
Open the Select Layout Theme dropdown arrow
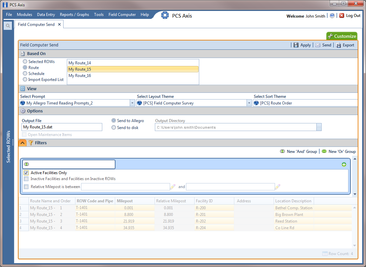point(249,103)
